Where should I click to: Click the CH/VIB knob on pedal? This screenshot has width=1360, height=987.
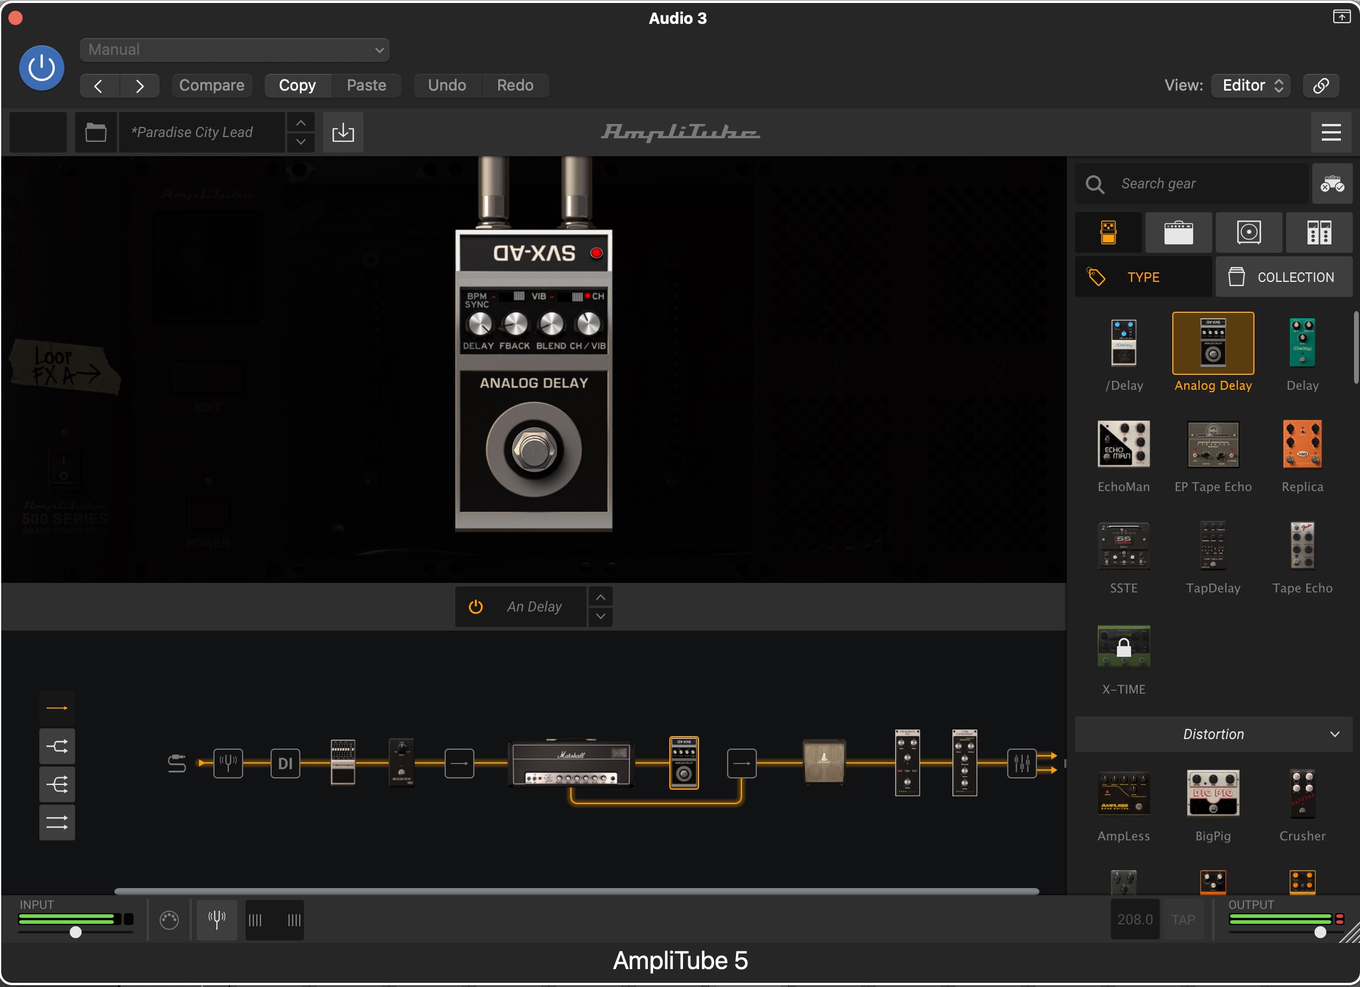tap(588, 325)
